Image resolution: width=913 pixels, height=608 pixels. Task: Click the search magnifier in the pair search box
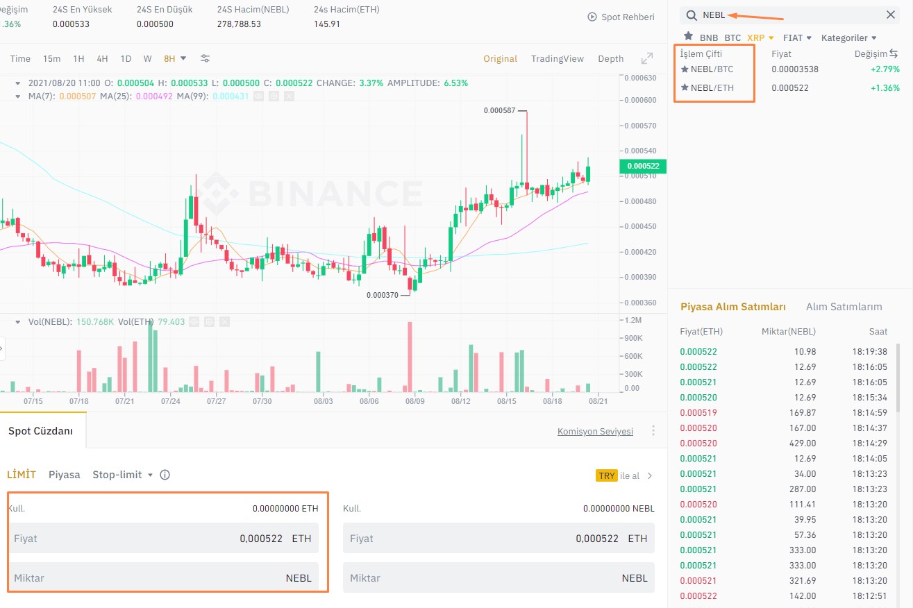(691, 14)
